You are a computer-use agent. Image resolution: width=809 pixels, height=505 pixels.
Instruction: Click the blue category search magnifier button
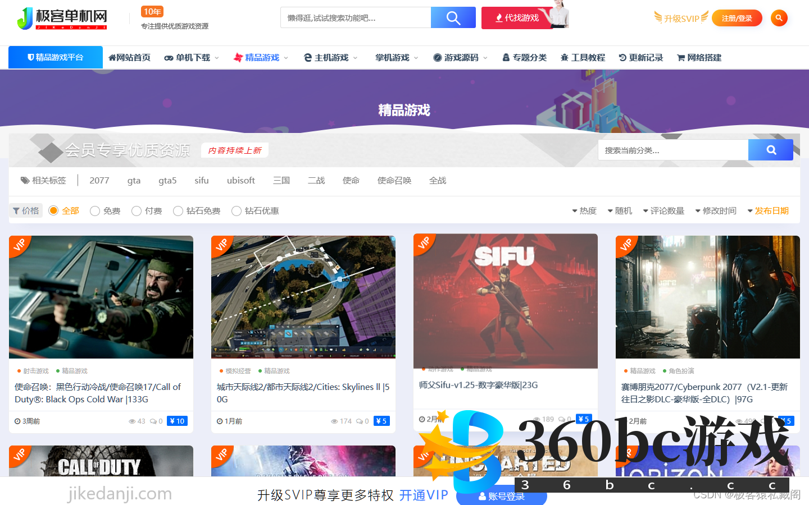tap(771, 150)
